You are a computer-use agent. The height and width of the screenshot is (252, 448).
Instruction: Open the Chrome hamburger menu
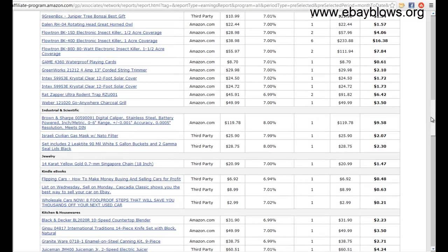[431, 5]
